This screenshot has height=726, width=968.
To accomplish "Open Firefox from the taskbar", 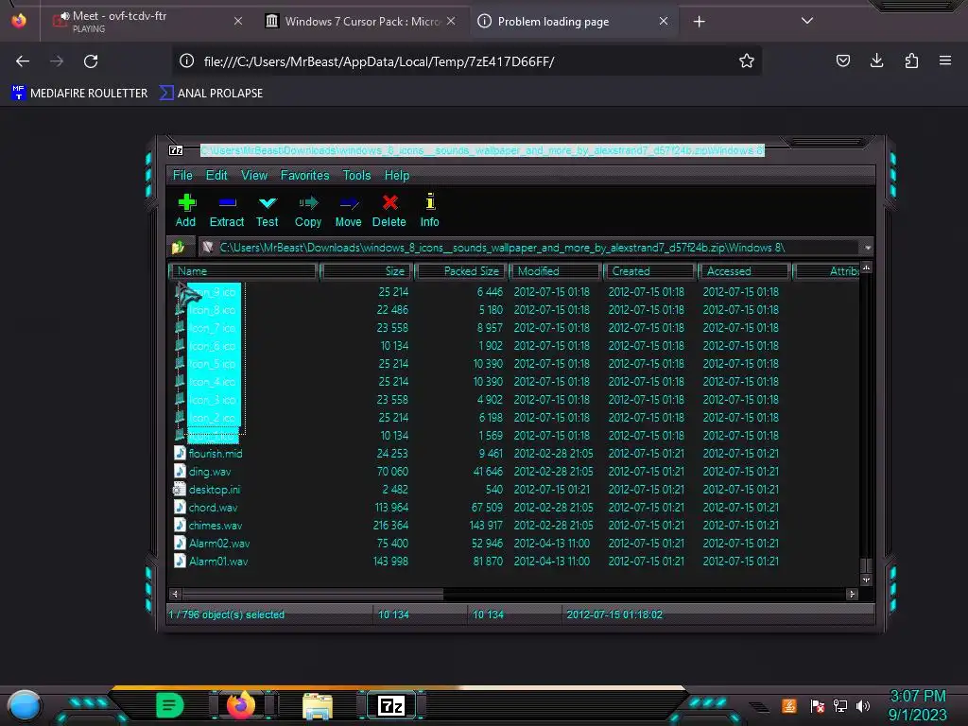I will click(241, 705).
